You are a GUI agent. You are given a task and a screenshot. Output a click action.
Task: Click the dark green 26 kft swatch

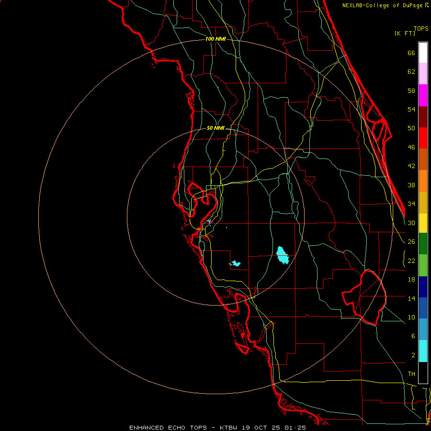(423, 244)
